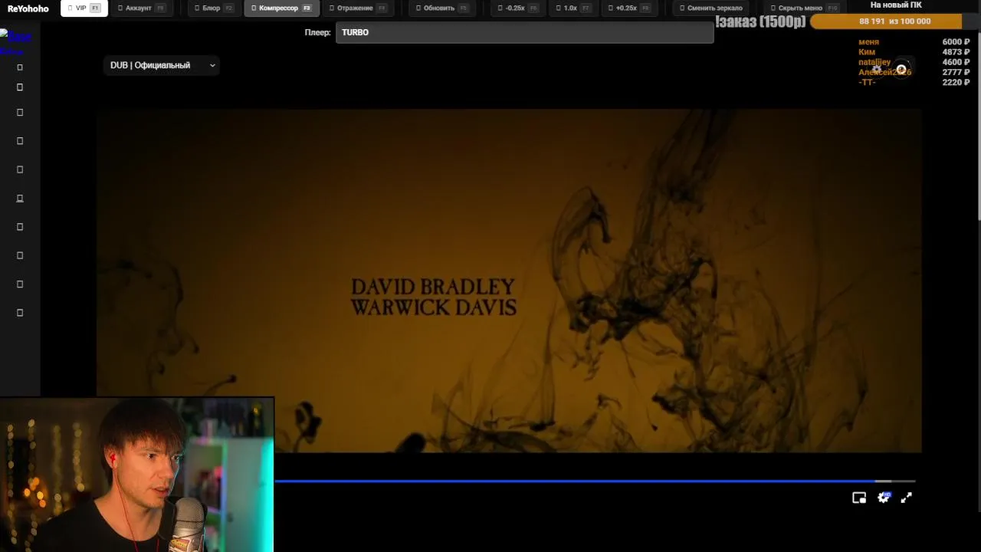Click the На новый ПК goal title
The image size is (981, 552).
[896, 5]
